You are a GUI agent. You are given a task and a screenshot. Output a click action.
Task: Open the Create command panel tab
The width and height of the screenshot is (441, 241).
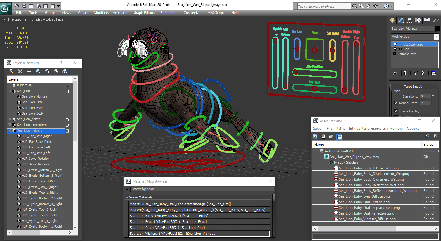(392, 20)
